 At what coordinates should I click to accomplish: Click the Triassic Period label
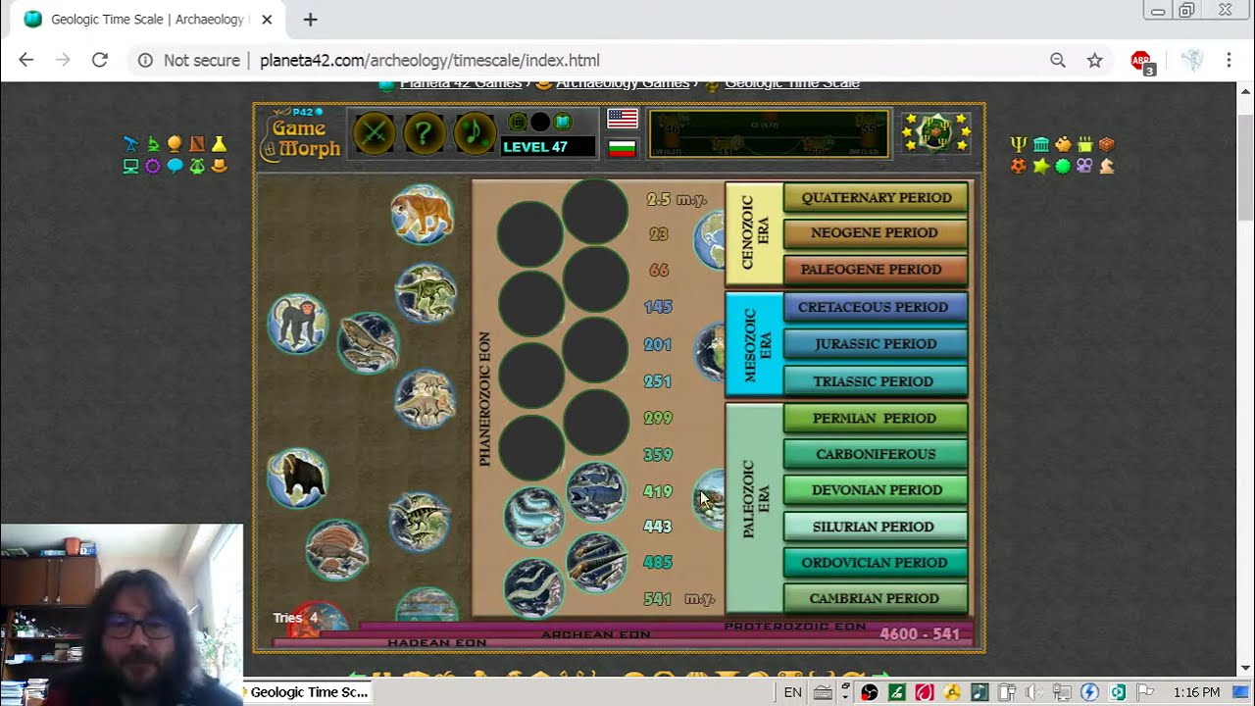click(876, 380)
